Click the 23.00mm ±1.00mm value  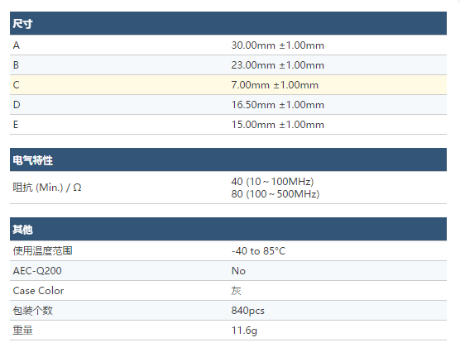click(x=277, y=65)
